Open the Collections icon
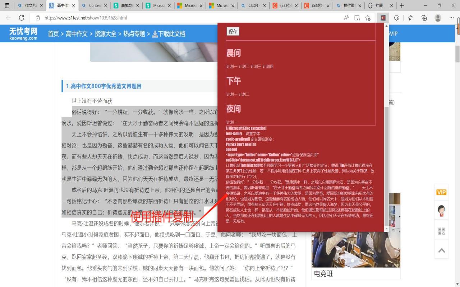The width and height of the screenshot is (460, 287). (x=424, y=18)
